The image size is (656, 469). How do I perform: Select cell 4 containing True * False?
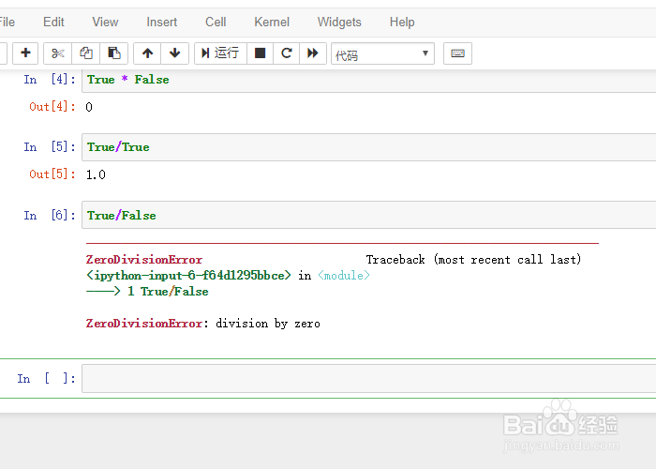(368, 80)
